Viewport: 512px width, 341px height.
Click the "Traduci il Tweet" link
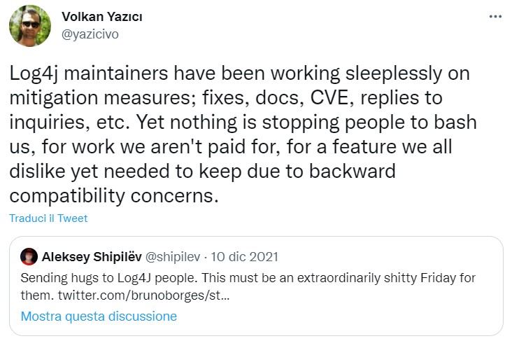click(x=48, y=218)
